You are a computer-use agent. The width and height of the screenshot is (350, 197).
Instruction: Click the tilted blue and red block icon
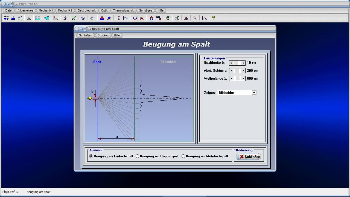pyautogui.click(x=109, y=18)
